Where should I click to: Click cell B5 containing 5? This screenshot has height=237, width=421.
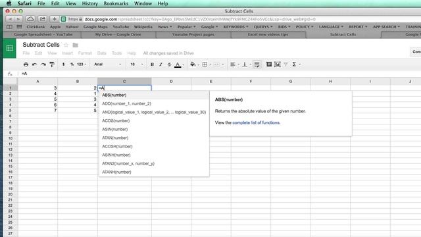[78, 111]
